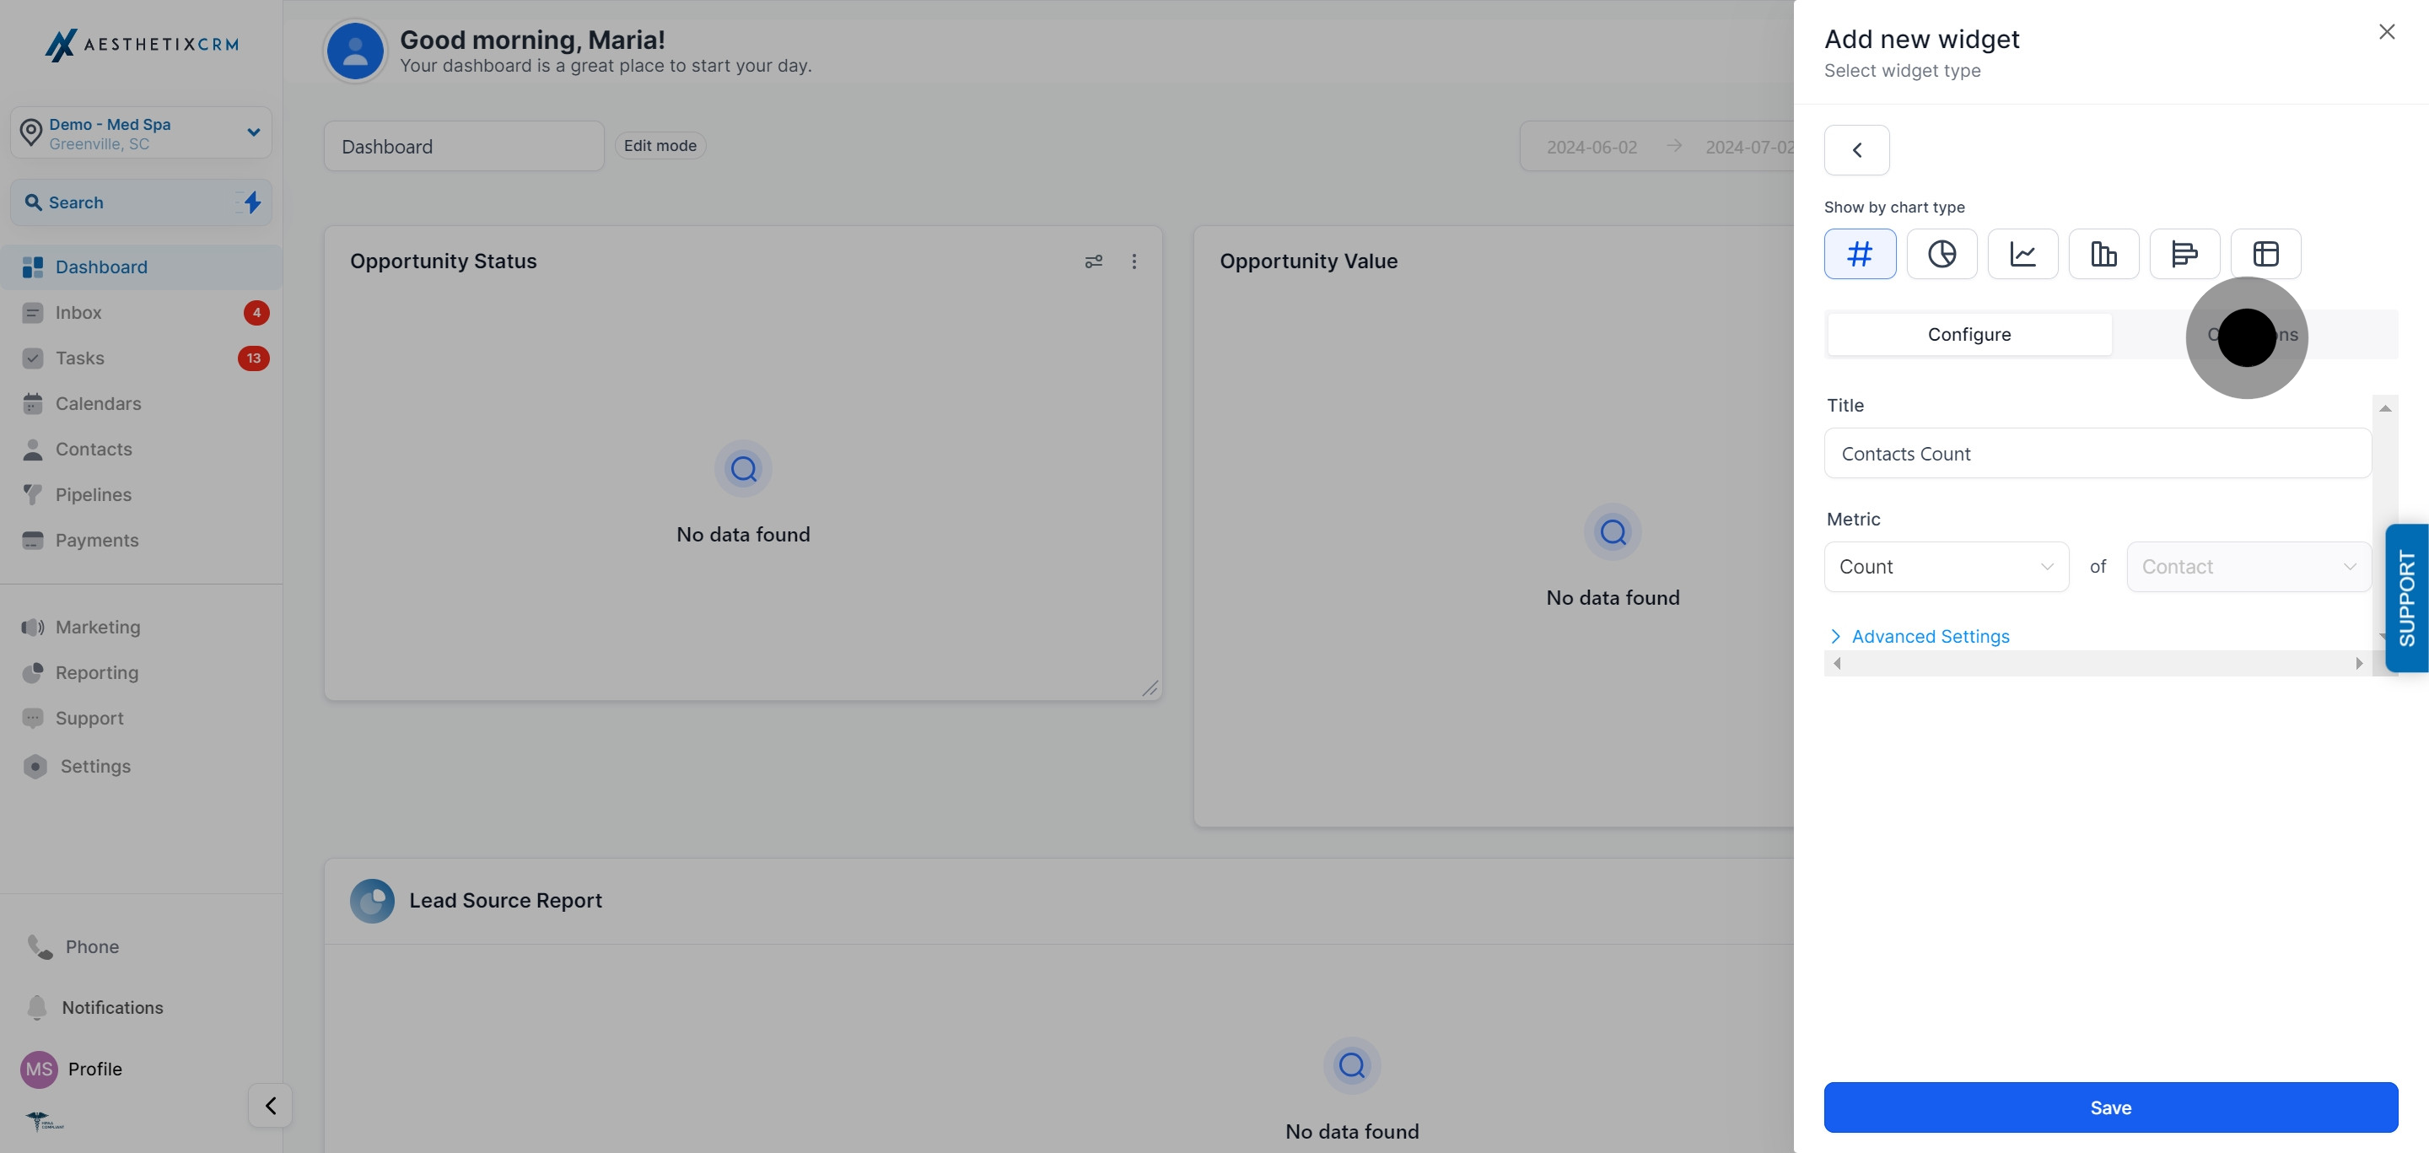2429x1153 pixels.
Task: Toggle Edit mode on the dashboard
Action: click(660, 145)
